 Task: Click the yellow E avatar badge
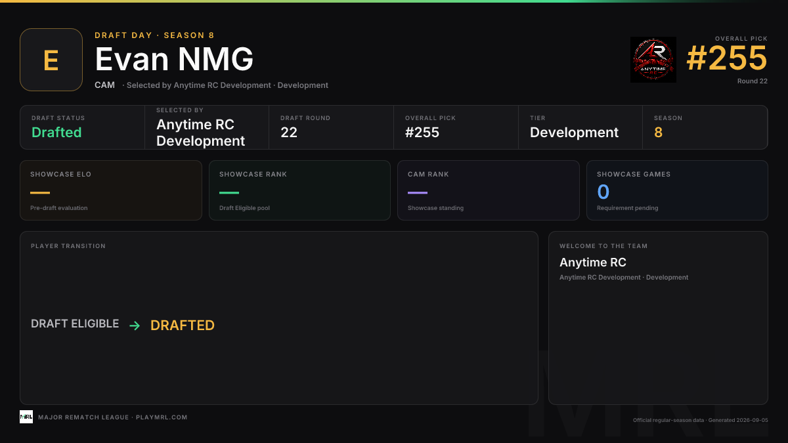[51, 60]
